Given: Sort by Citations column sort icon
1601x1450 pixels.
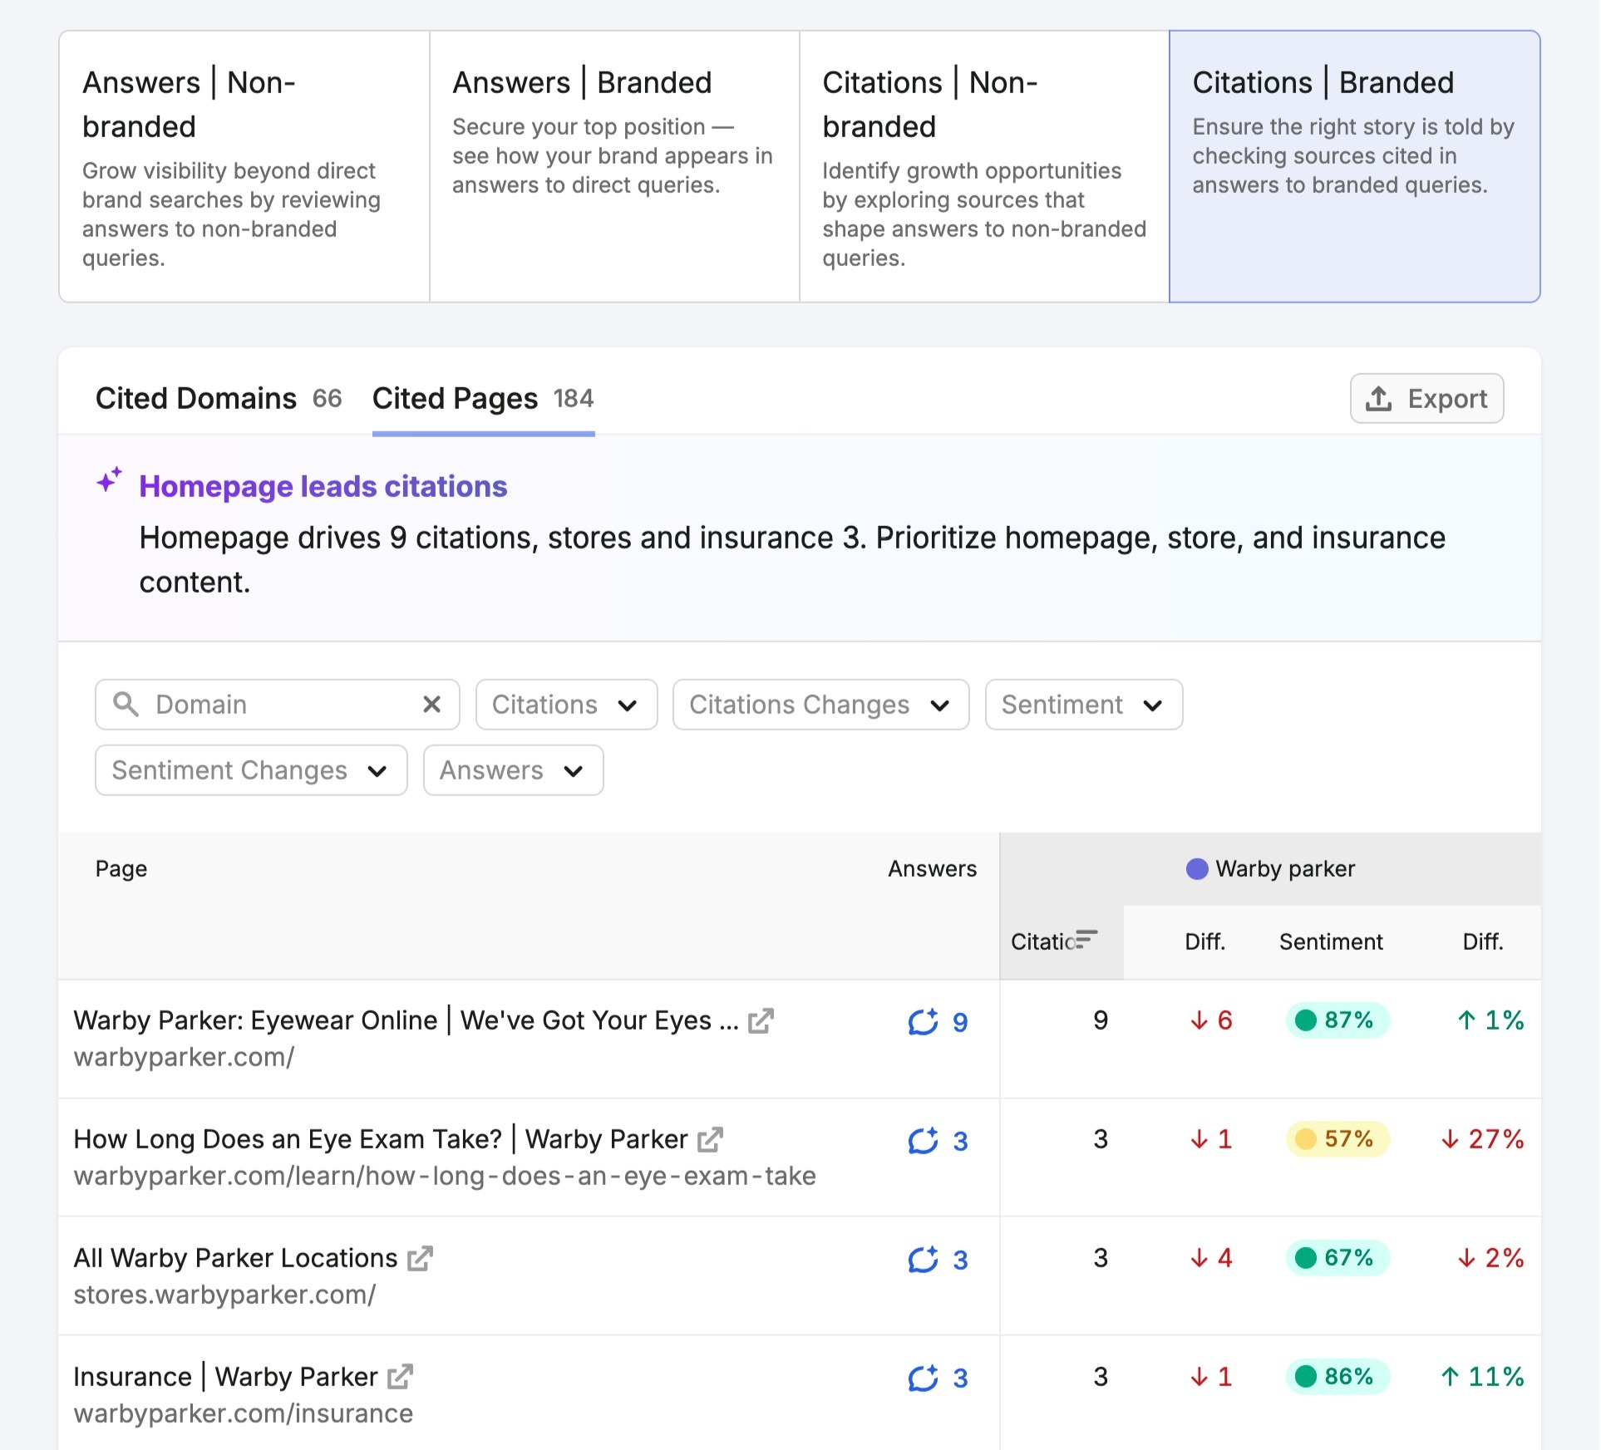Looking at the screenshot, I should coord(1086,939).
